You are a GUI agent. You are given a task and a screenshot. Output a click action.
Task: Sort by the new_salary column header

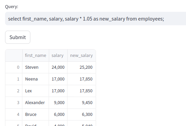(x=82, y=56)
